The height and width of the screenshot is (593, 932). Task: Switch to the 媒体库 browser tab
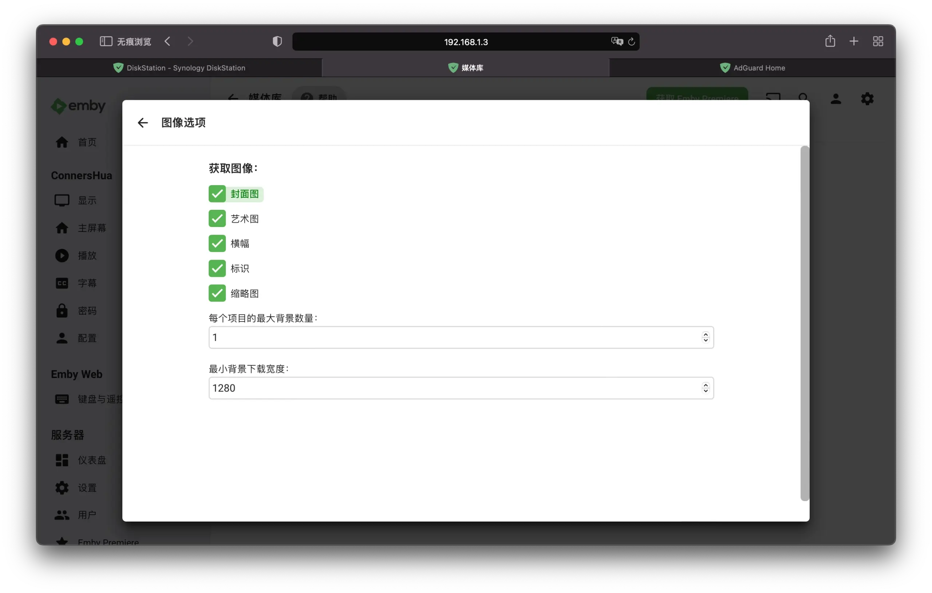pyautogui.click(x=466, y=68)
